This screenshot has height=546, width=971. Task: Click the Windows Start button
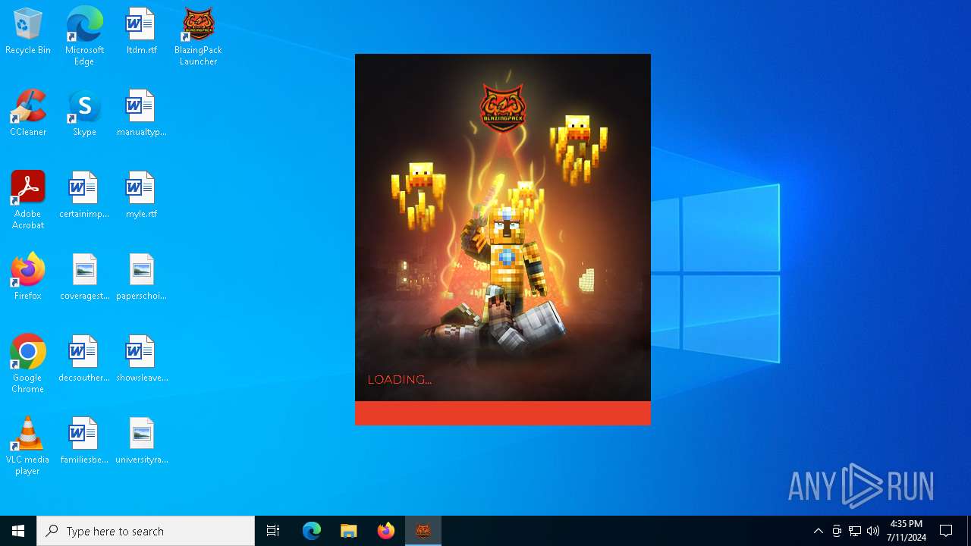[18, 531]
